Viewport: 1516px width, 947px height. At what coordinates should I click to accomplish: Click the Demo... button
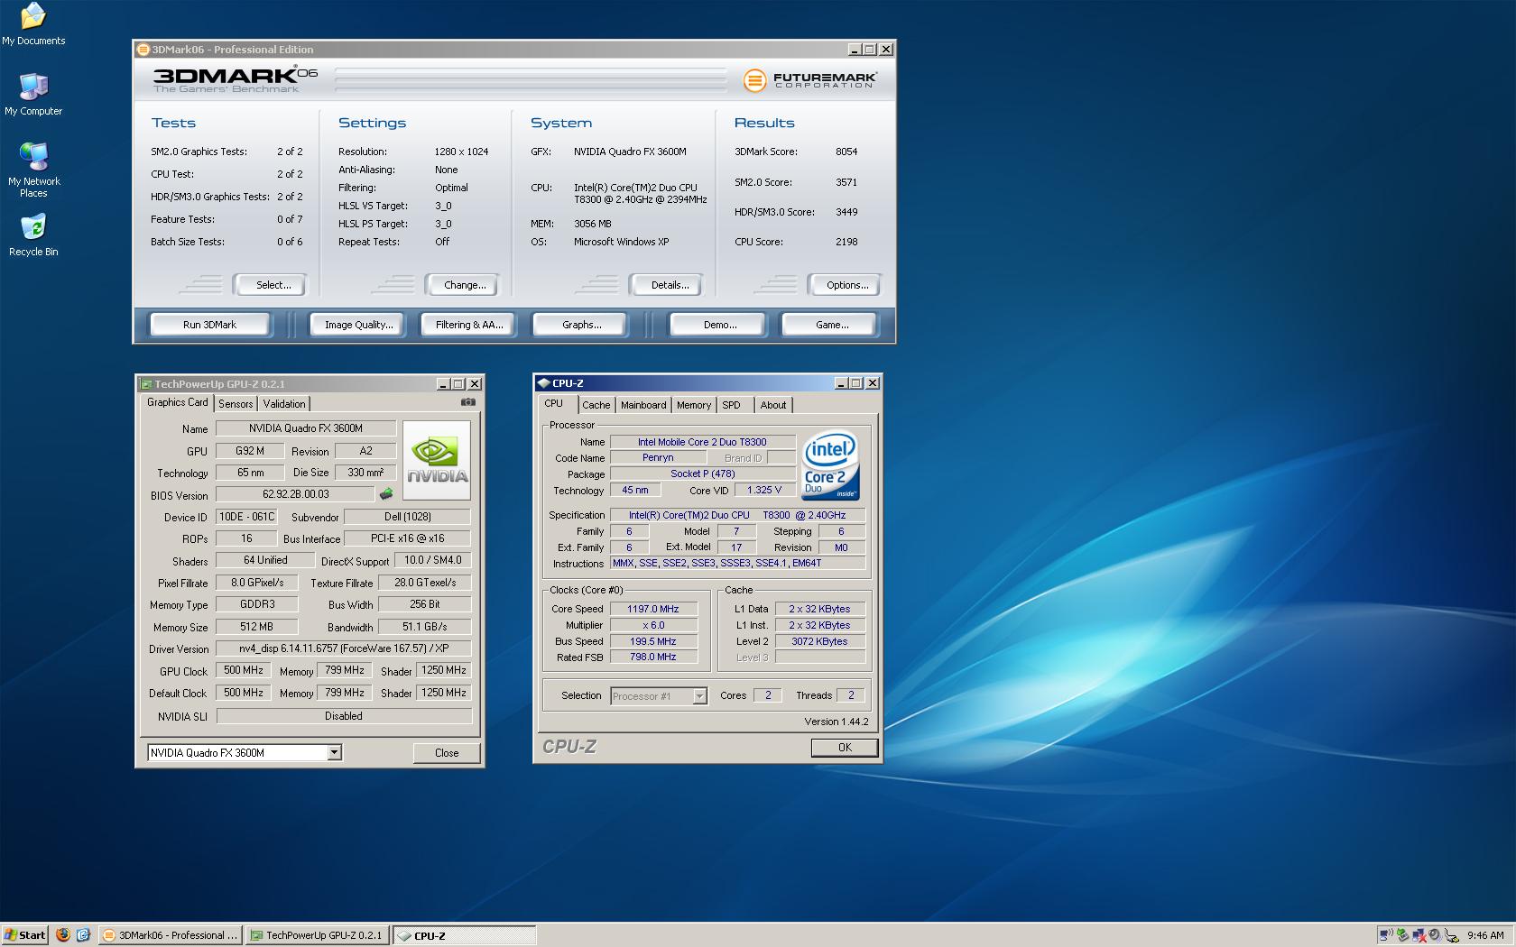pyautogui.click(x=720, y=325)
